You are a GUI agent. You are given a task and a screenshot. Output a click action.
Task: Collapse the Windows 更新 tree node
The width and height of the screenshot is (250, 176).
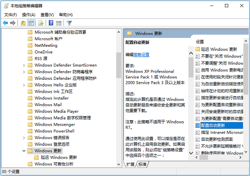pos(24,151)
